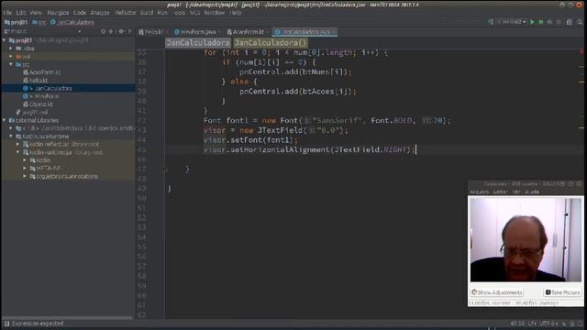
Task: Click proj01 in the navigation breadcrumb
Action: (17, 22)
